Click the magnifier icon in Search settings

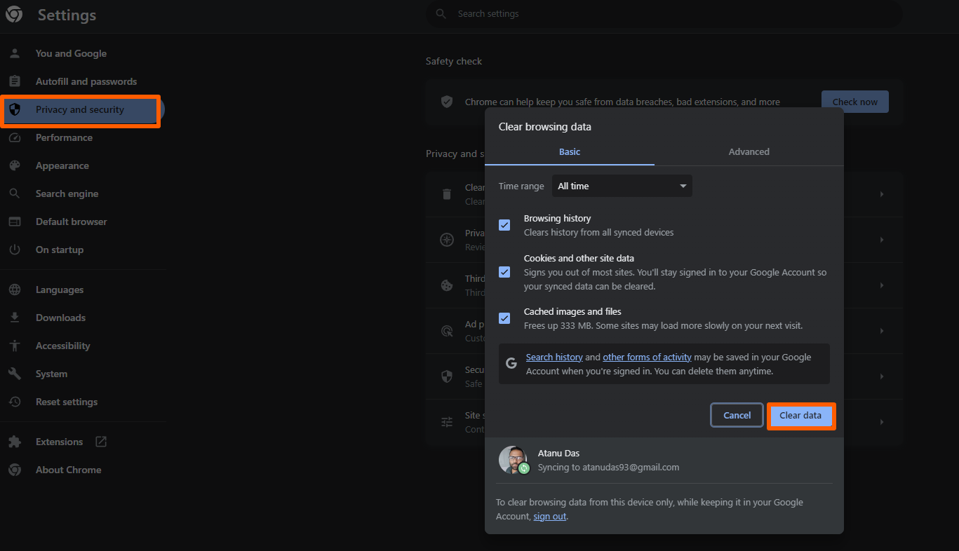[x=441, y=13]
